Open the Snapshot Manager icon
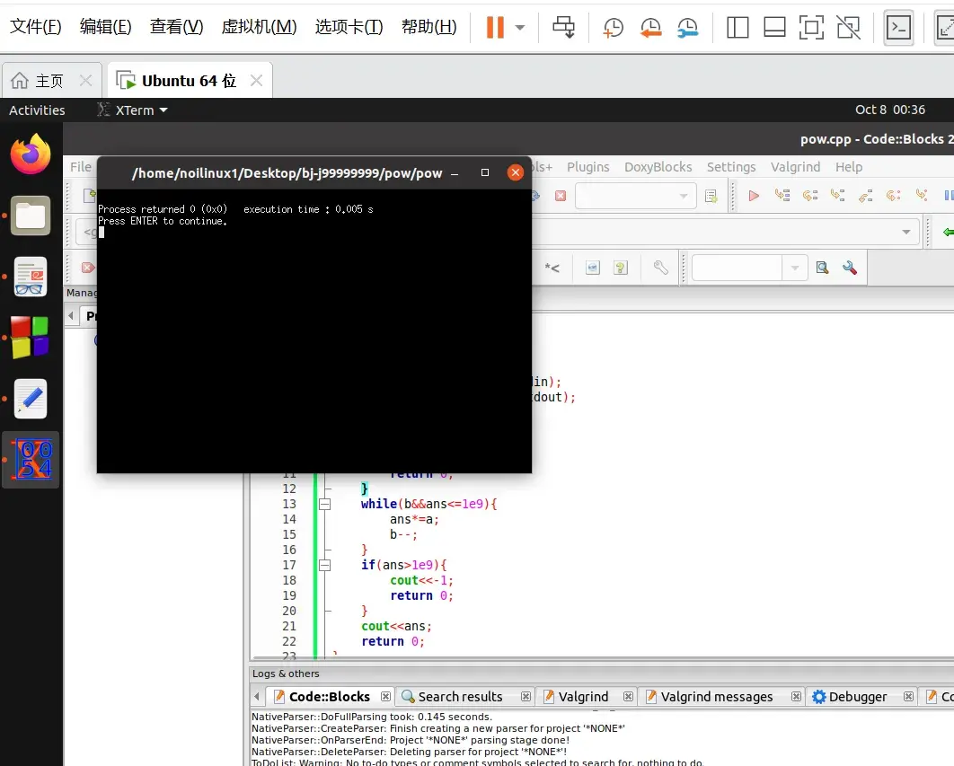Image resolution: width=954 pixels, height=766 pixels. [x=687, y=28]
